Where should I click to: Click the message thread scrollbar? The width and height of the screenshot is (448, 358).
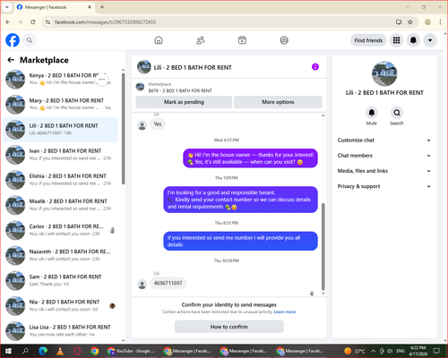click(323, 246)
